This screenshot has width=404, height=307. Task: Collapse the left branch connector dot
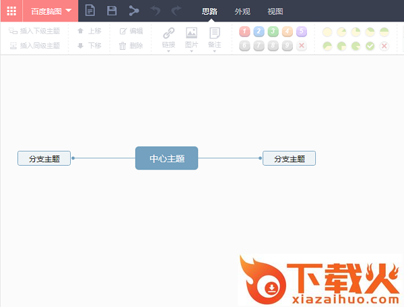(73, 158)
